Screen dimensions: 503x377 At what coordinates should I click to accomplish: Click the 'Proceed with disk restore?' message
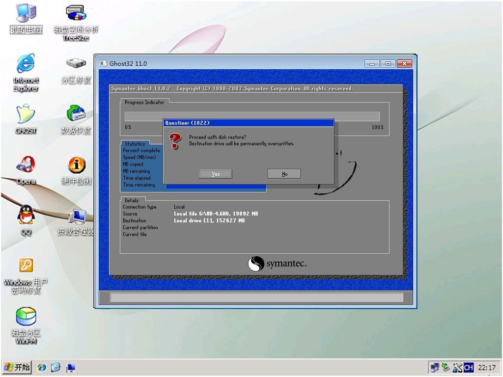tap(218, 137)
